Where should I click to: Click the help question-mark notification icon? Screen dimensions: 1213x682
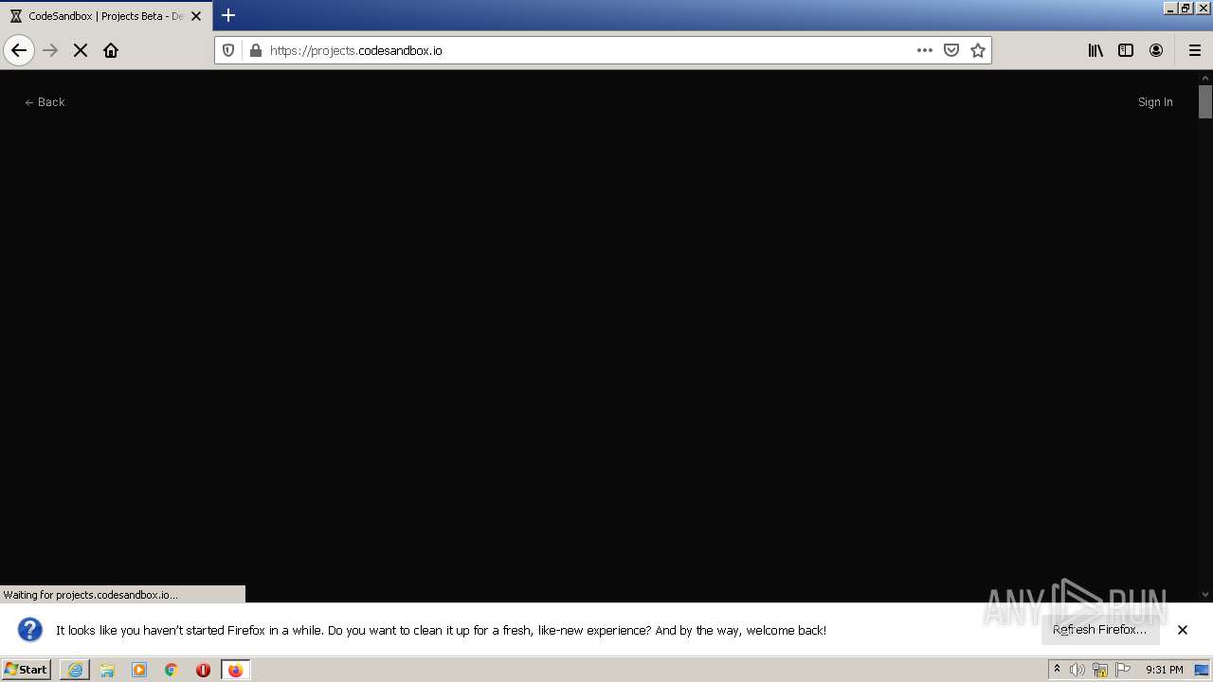(x=30, y=630)
